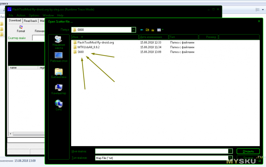Viewport: 266px width, 167px height.
Task: Open the Options menu in FlashToolMod
Action: [34, 15]
